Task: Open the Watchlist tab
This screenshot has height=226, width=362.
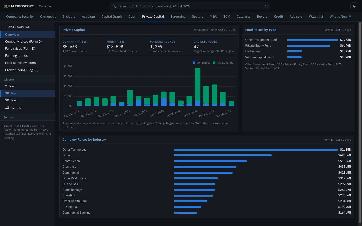Action: 316,17
